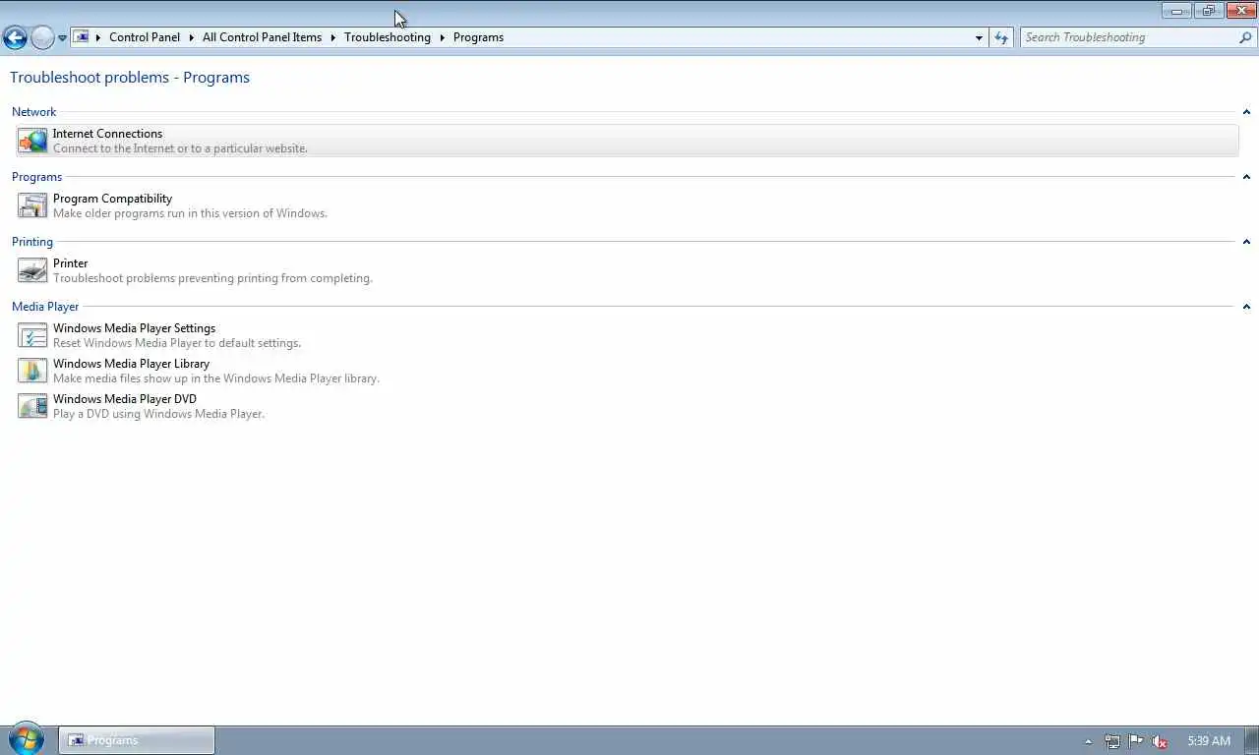1259x755 pixels.
Task: Collapse the Printing section
Action: 1246,242
